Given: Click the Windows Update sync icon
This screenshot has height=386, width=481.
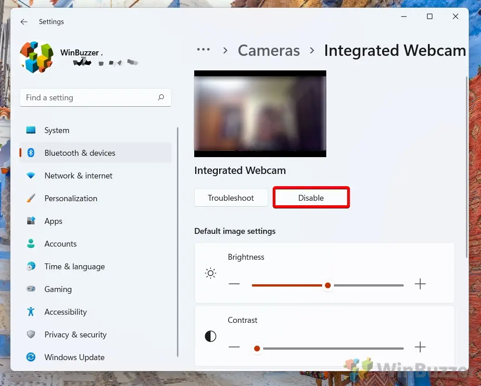Looking at the screenshot, I should tap(31, 357).
